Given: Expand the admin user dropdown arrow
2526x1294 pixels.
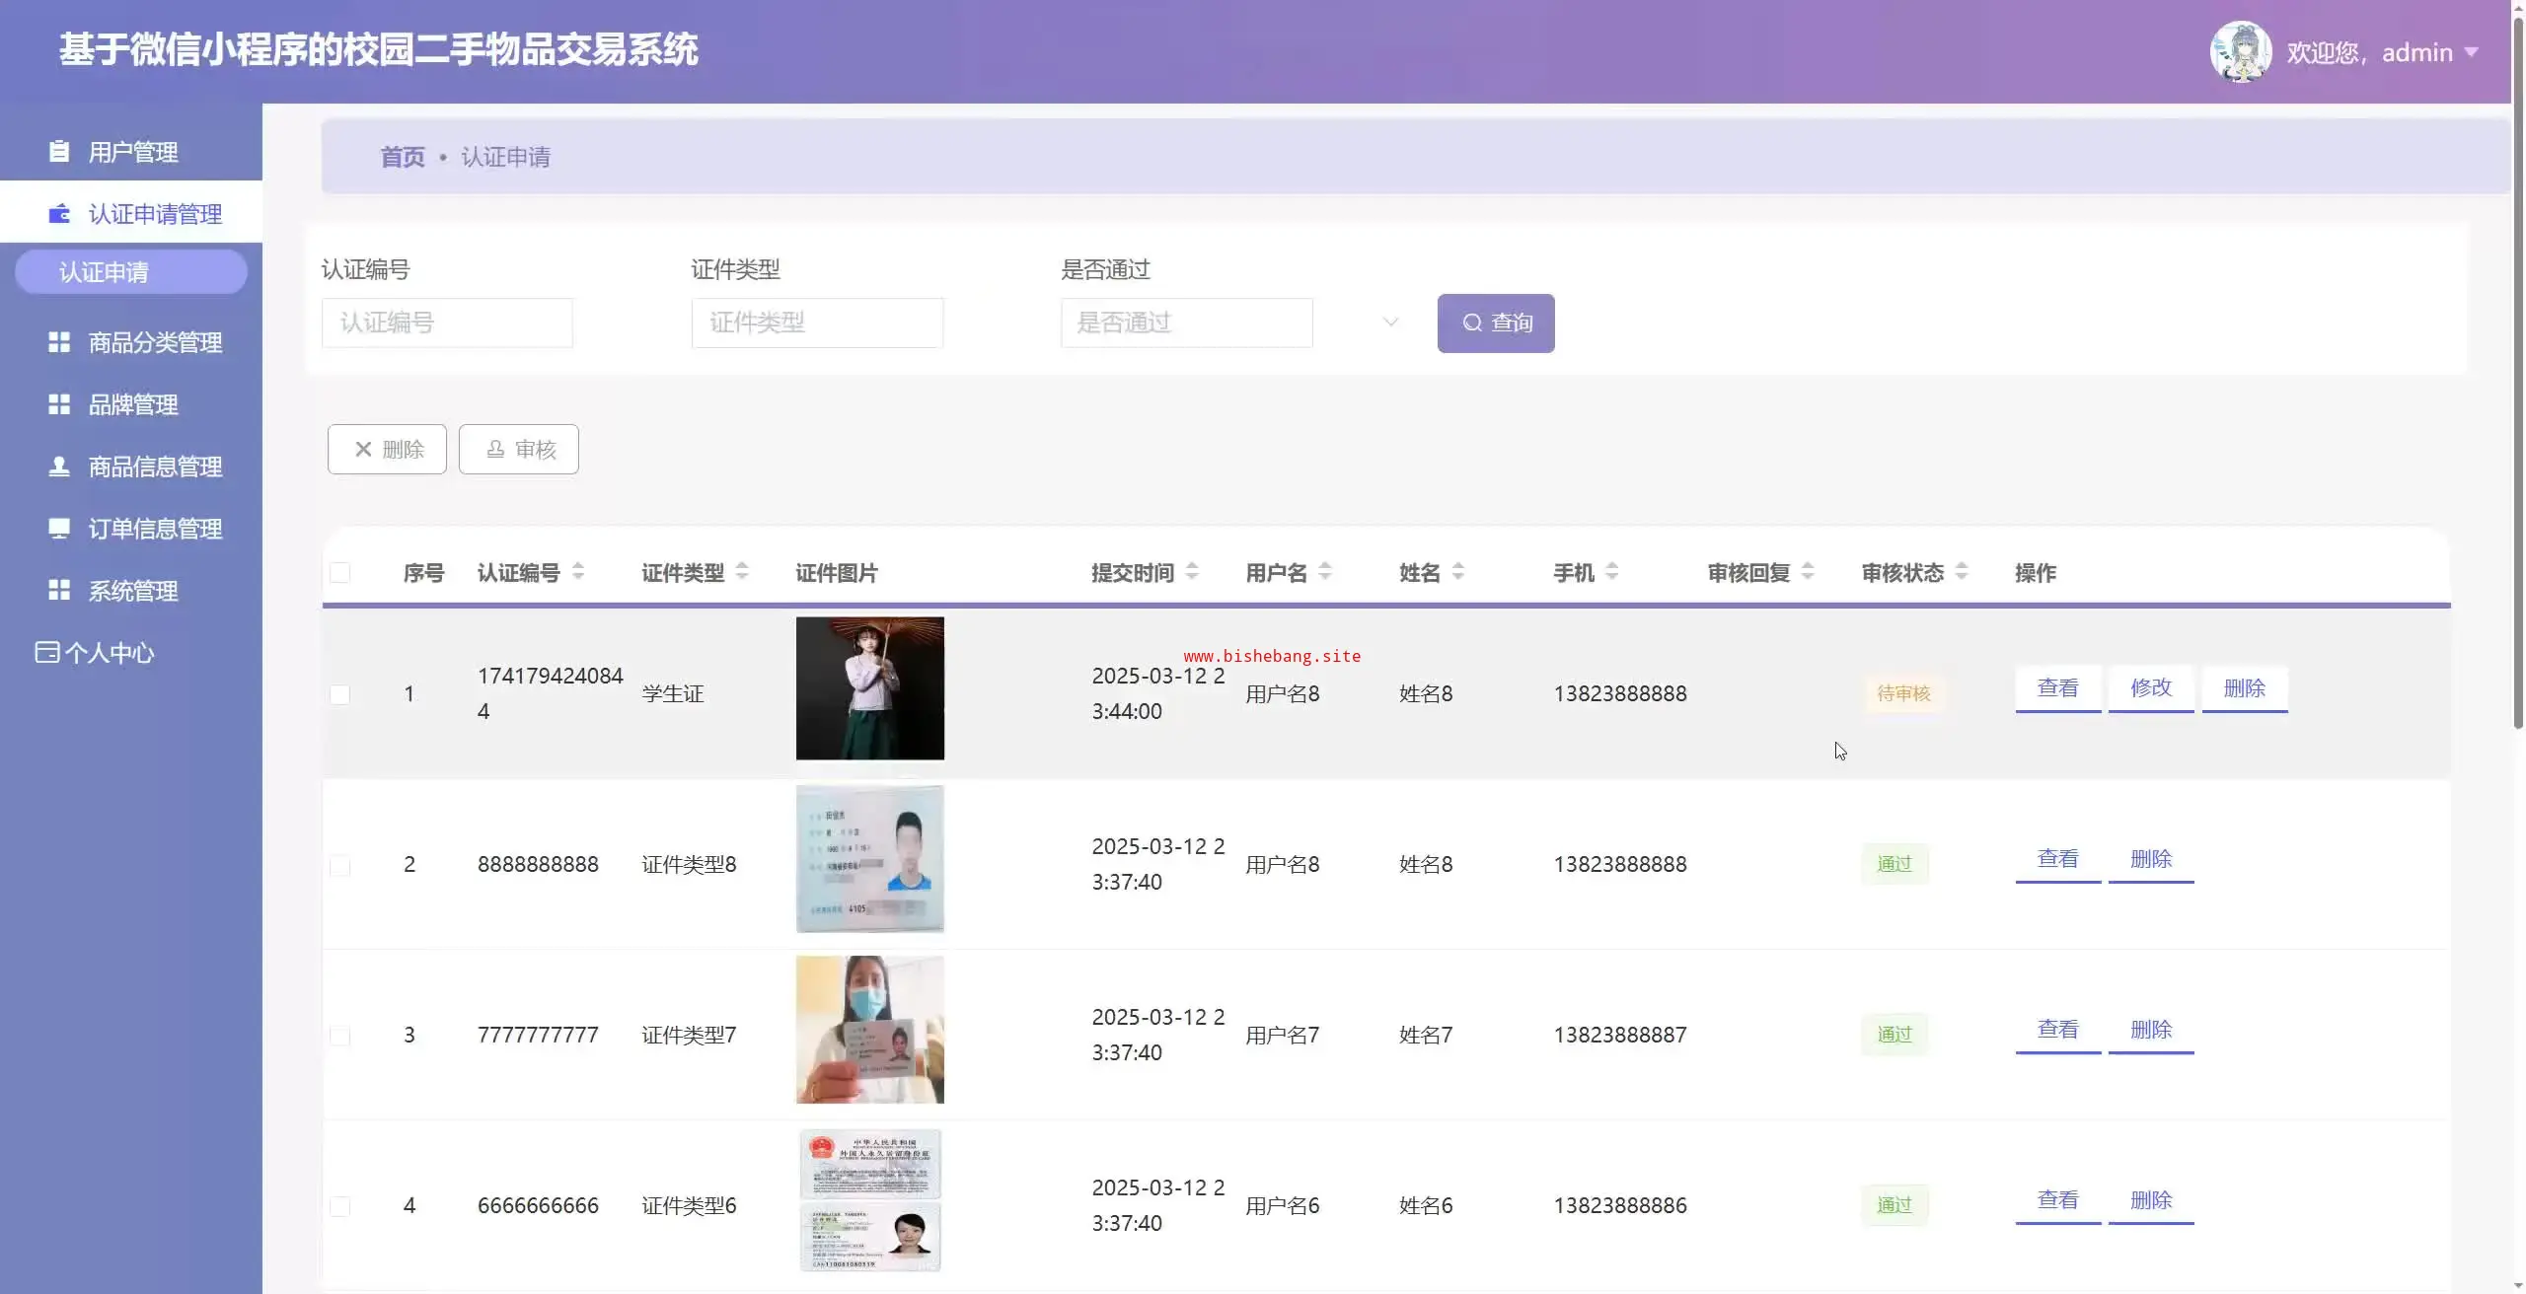Looking at the screenshot, I should [2471, 52].
